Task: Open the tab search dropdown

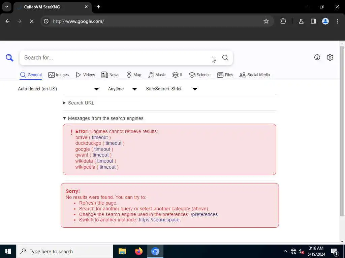Action: point(7,7)
